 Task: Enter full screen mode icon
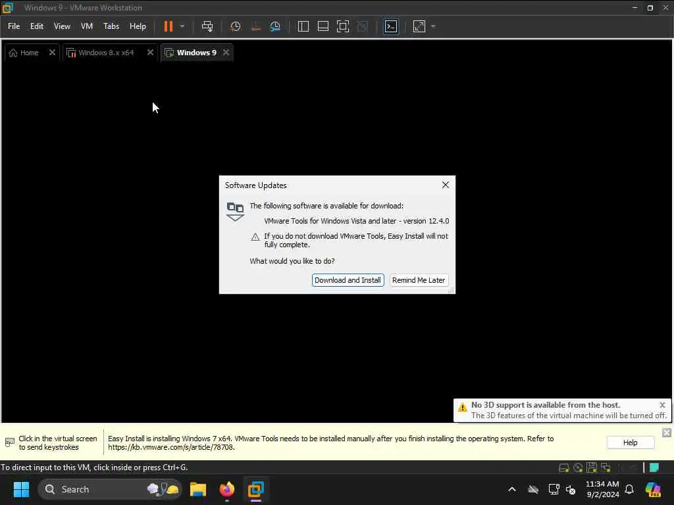point(342,26)
